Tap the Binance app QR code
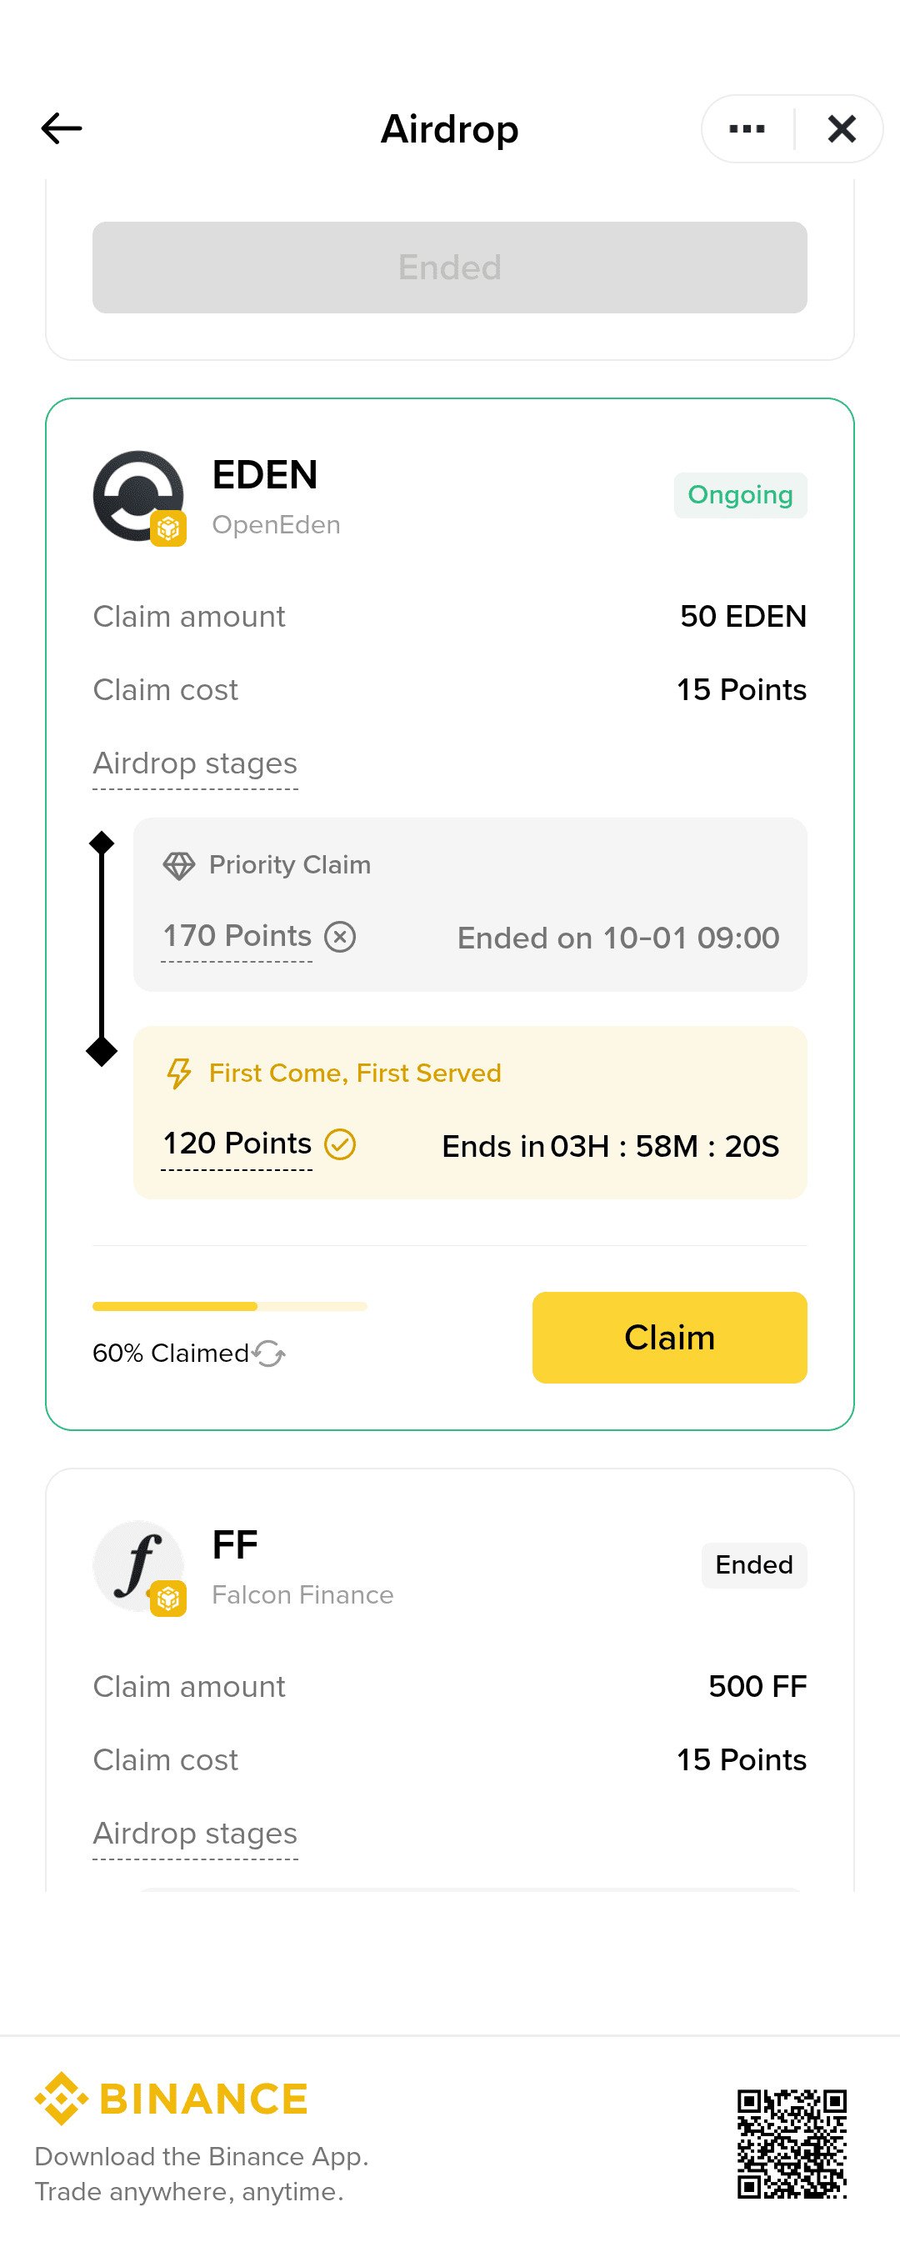 tap(792, 2144)
